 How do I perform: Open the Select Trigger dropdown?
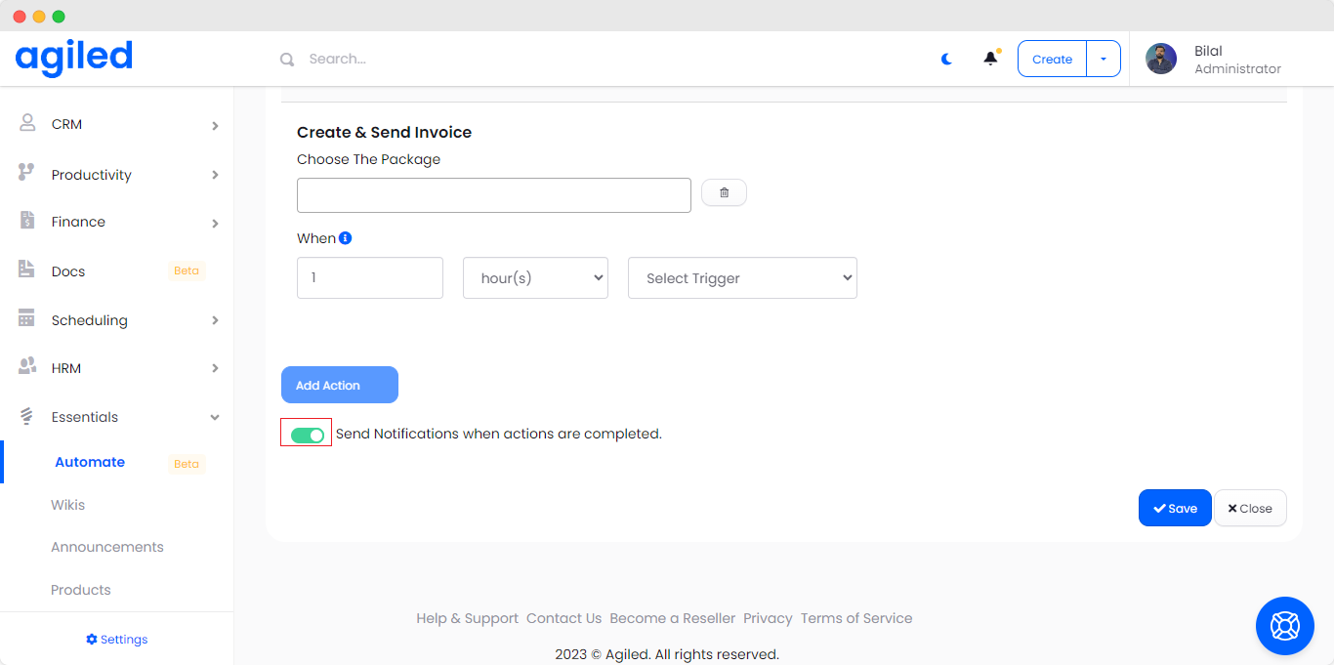click(x=742, y=278)
